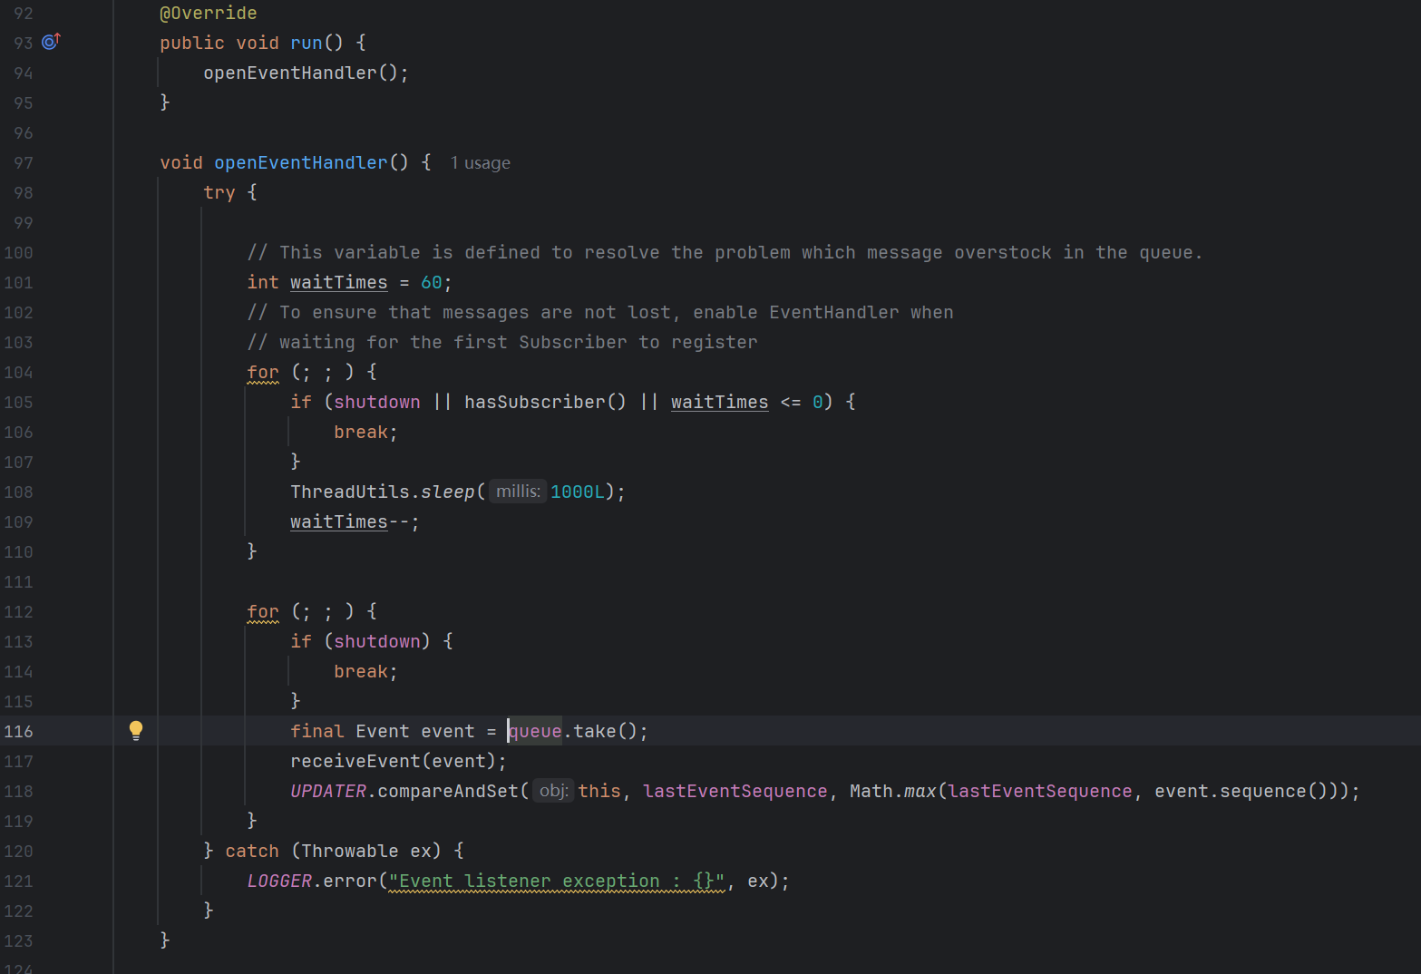
Task: Click line number 116 in the gutter
Action: (x=19, y=732)
